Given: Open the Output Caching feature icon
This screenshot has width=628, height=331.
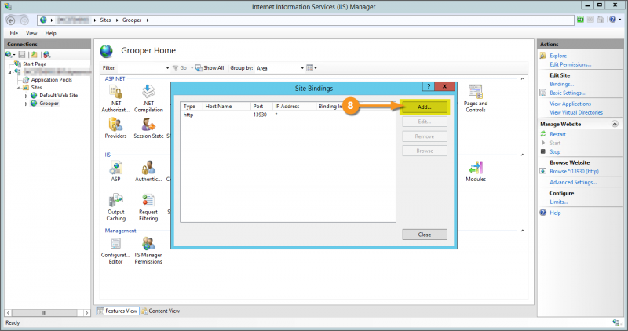Looking at the screenshot, I should (x=115, y=200).
